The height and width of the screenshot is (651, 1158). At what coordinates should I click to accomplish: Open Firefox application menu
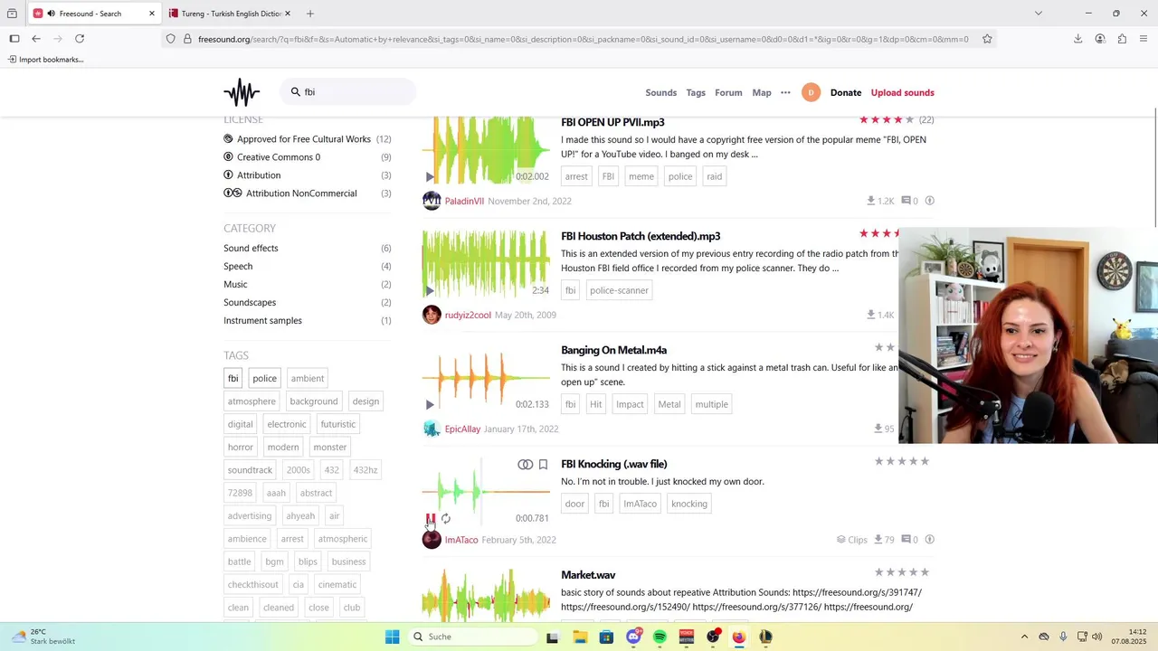1144,39
